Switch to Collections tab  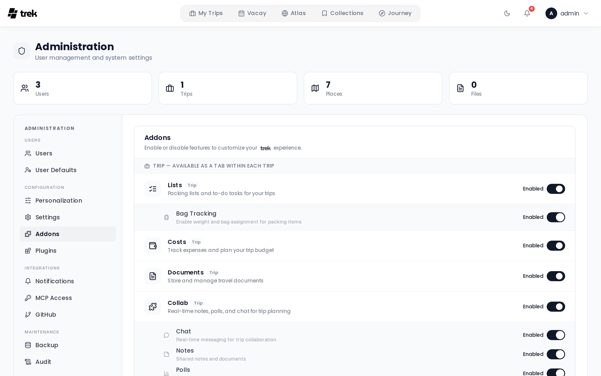click(342, 13)
